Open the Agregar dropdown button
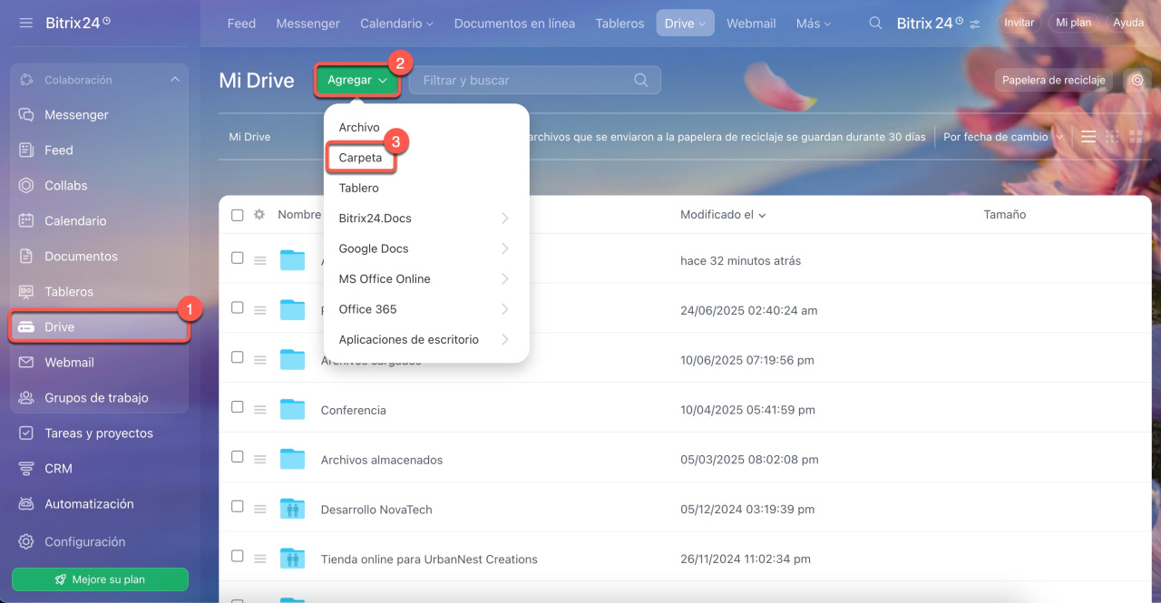Viewport: 1161px width, 603px height. [x=357, y=80]
